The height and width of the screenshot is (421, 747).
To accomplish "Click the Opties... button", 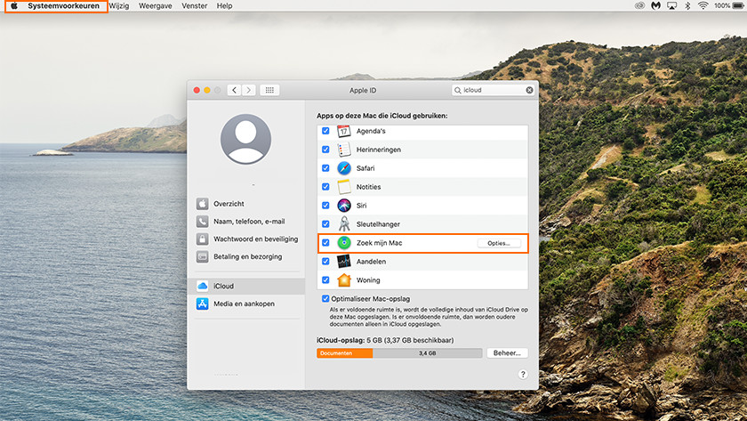I will 498,243.
